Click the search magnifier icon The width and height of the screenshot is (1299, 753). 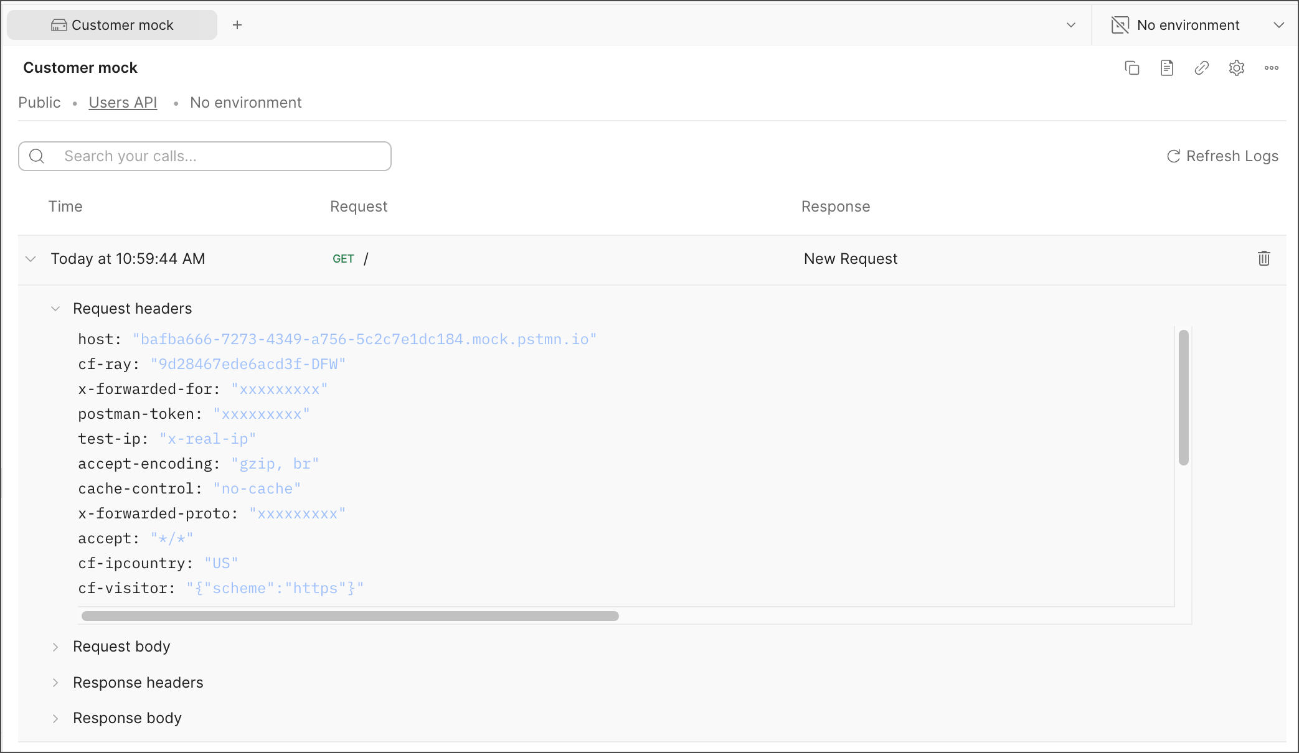37,156
